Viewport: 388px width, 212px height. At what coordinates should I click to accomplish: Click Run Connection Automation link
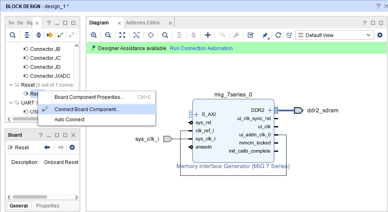pos(201,48)
